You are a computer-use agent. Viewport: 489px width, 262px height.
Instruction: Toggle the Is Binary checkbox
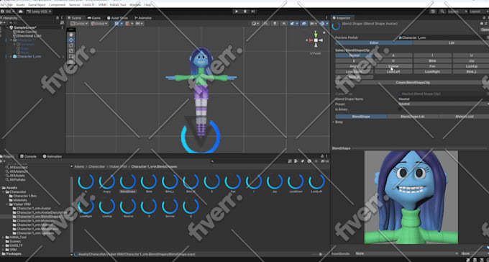400,109
